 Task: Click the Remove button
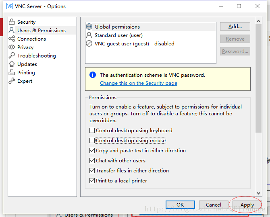tap(235, 39)
